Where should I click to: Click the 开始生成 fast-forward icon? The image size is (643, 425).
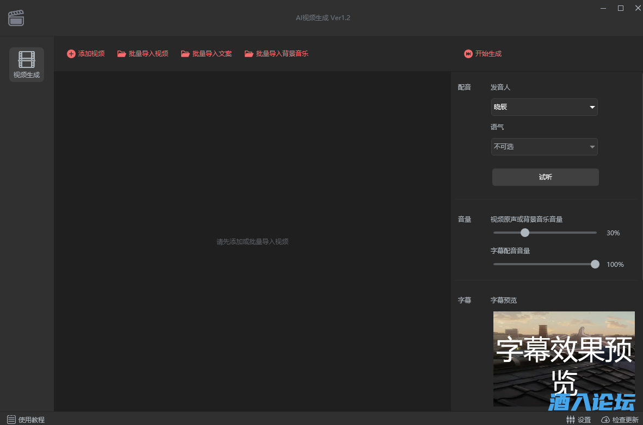click(468, 54)
